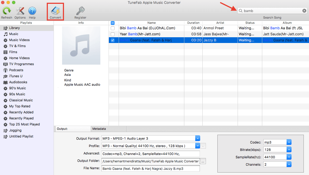Click the Home Videos gear icon
The width and height of the screenshot is (309, 175).
click(5, 58)
